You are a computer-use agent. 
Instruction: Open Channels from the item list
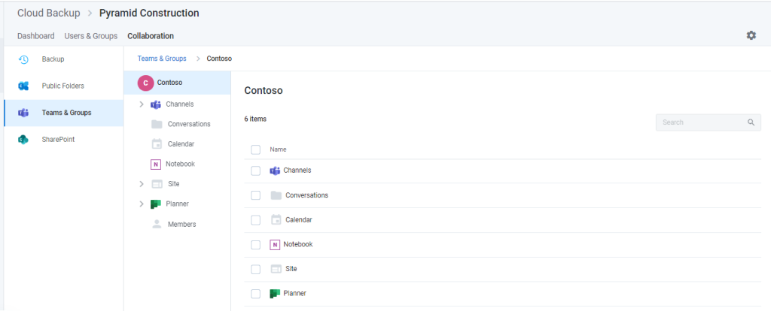click(297, 171)
